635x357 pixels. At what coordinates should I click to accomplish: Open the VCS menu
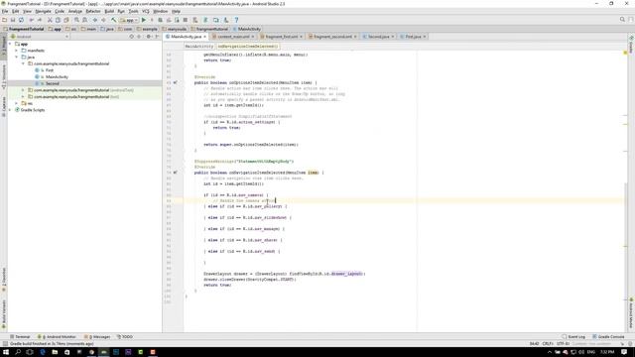point(146,11)
